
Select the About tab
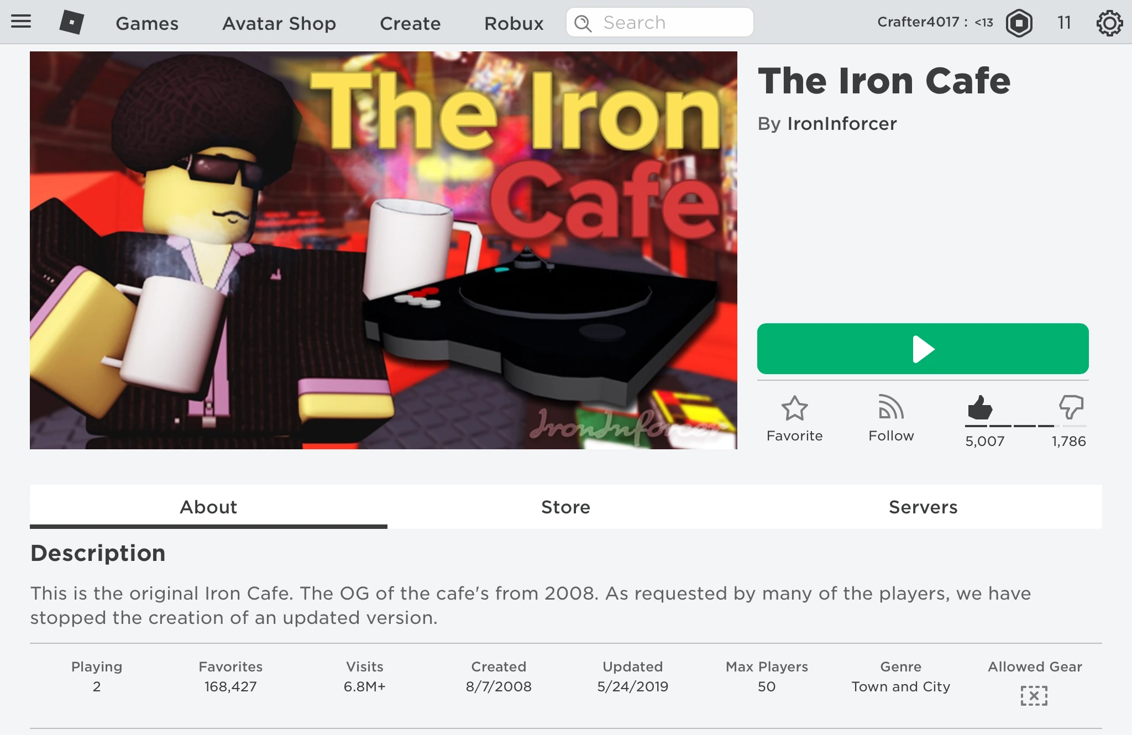[208, 507]
